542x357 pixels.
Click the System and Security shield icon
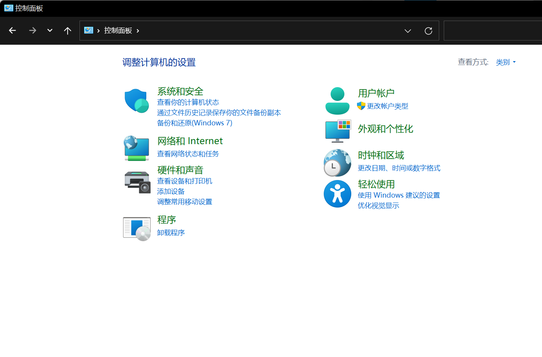tap(136, 101)
